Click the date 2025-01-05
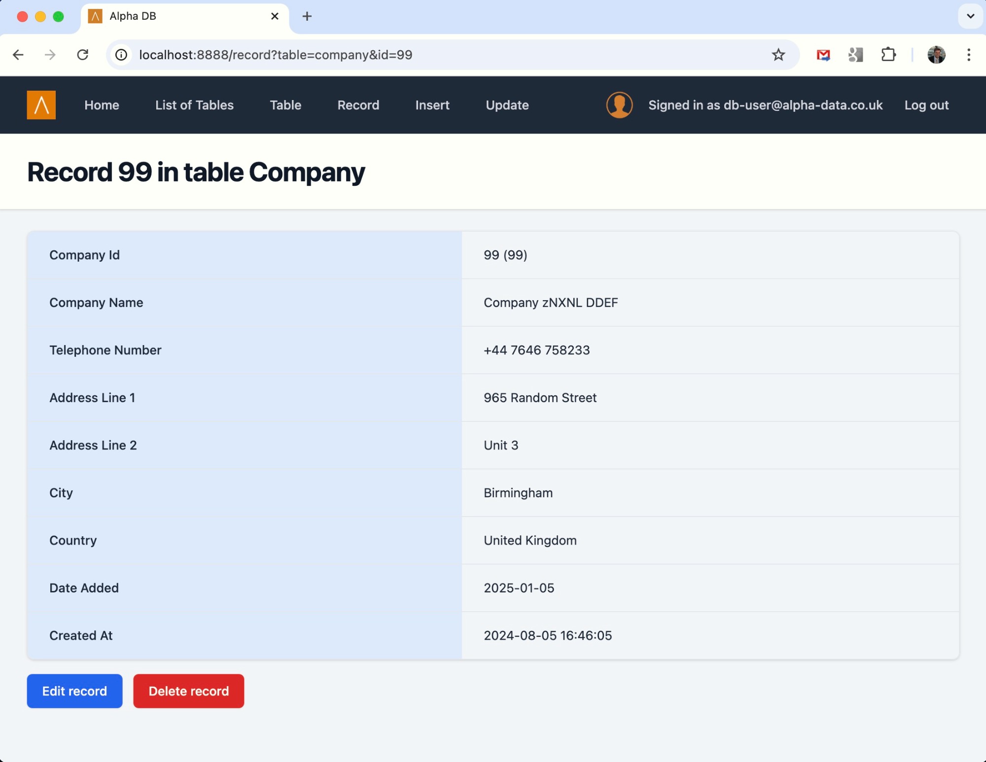The width and height of the screenshot is (986, 762). click(x=519, y=588)
